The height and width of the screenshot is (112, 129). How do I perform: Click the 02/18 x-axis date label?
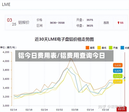click(29, 110)
